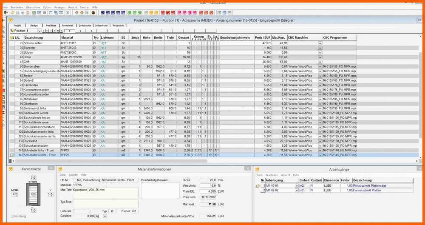Image resolution: width=425 pixels, height=225 pixels.
Task: Open the Bearbeiten menu in main menu bar
Action: pos(17,7)
